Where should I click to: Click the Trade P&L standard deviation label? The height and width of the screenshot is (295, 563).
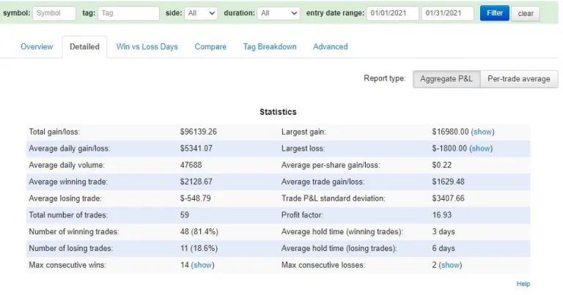pyautogui.click(x=334, y=198)
